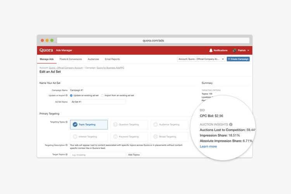Click the Target Topics input field
This screenshot has height=194, width=291.
(x=98, y=155)
